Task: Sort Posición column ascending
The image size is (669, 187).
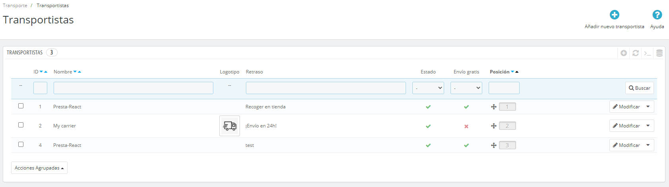Action: [x=517, y=72]
